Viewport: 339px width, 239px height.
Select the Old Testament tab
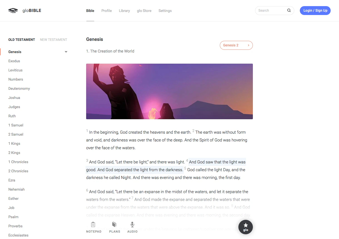click(x=22, y=40)
